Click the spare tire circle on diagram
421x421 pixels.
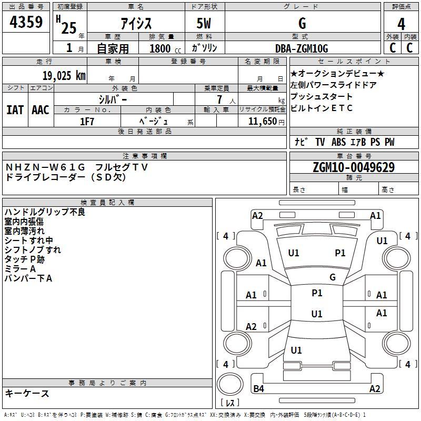230,384
